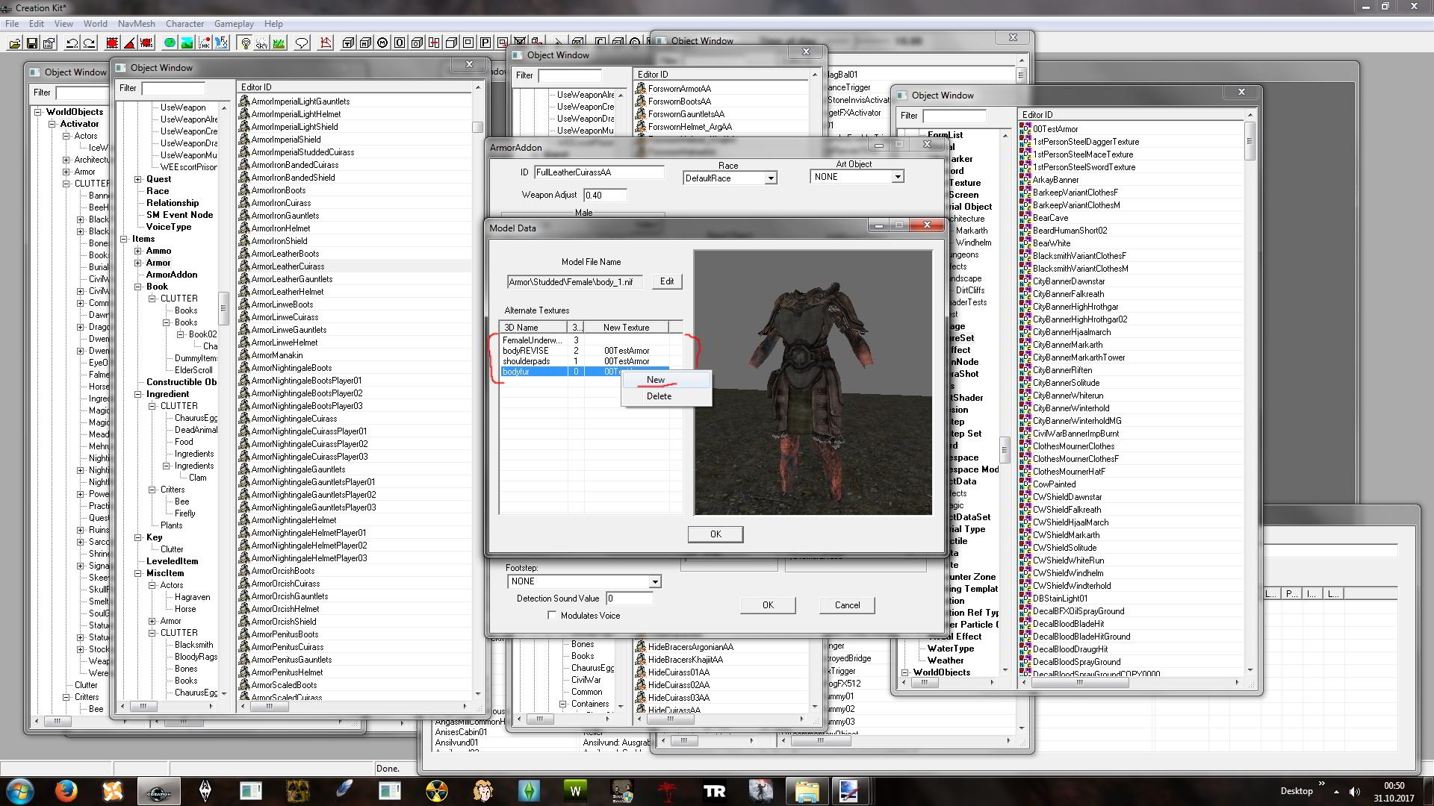Click the undo arrow toolbar icon

72,43
